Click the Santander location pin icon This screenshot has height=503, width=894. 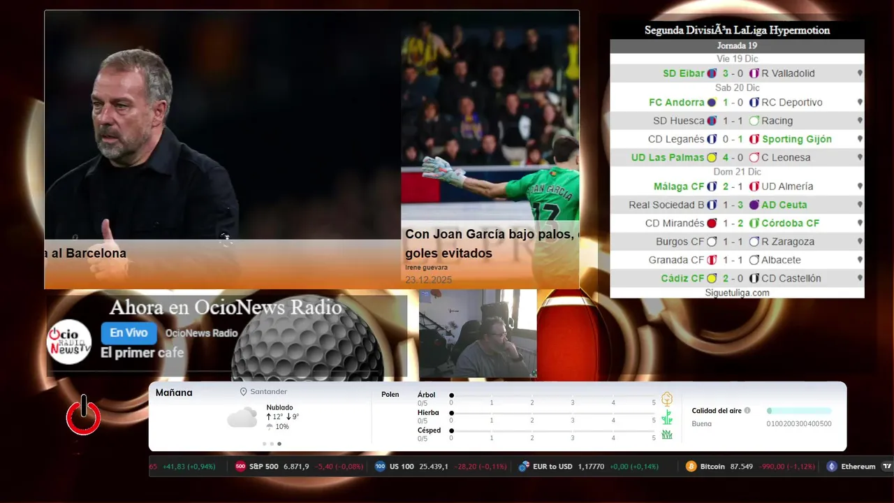(244, 392)
